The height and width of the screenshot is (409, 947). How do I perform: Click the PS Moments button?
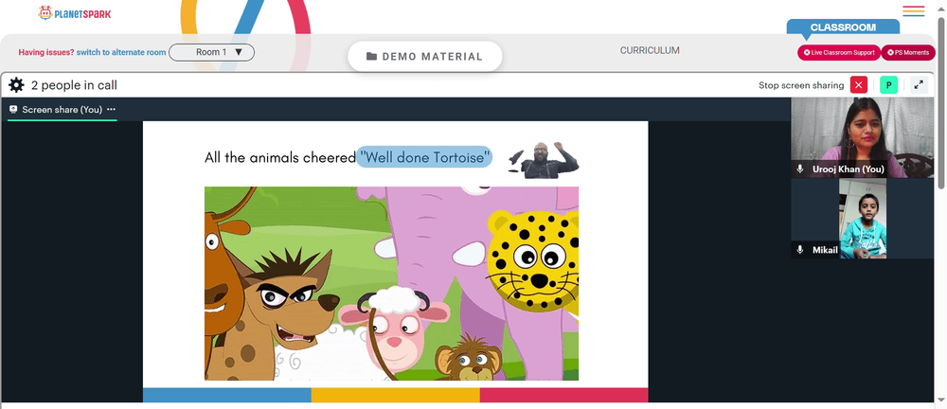908,53
